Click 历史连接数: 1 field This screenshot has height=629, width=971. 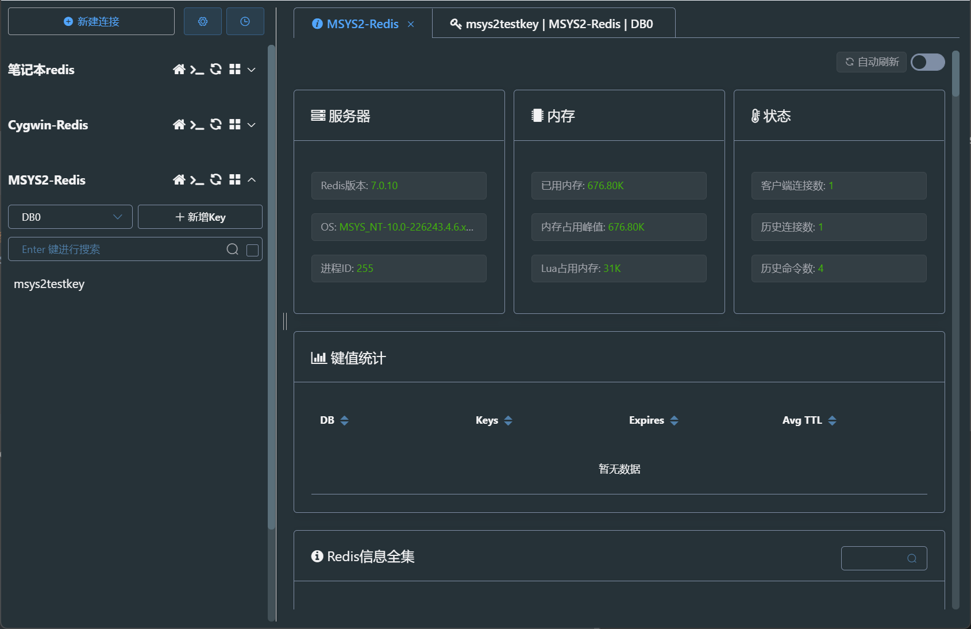coord(839,227)
